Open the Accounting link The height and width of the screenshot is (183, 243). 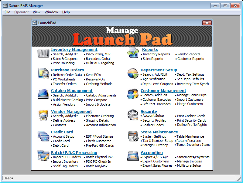pyautogui.click(x=152, y=153)
